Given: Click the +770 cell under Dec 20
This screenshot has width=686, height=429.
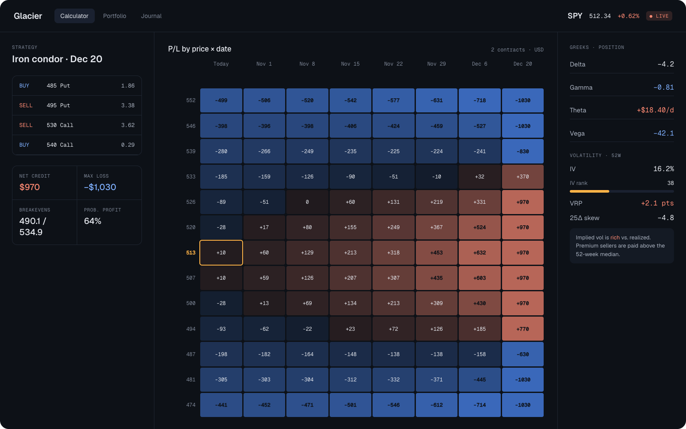Looking at the screenshot, I should [x=523, y=329].
